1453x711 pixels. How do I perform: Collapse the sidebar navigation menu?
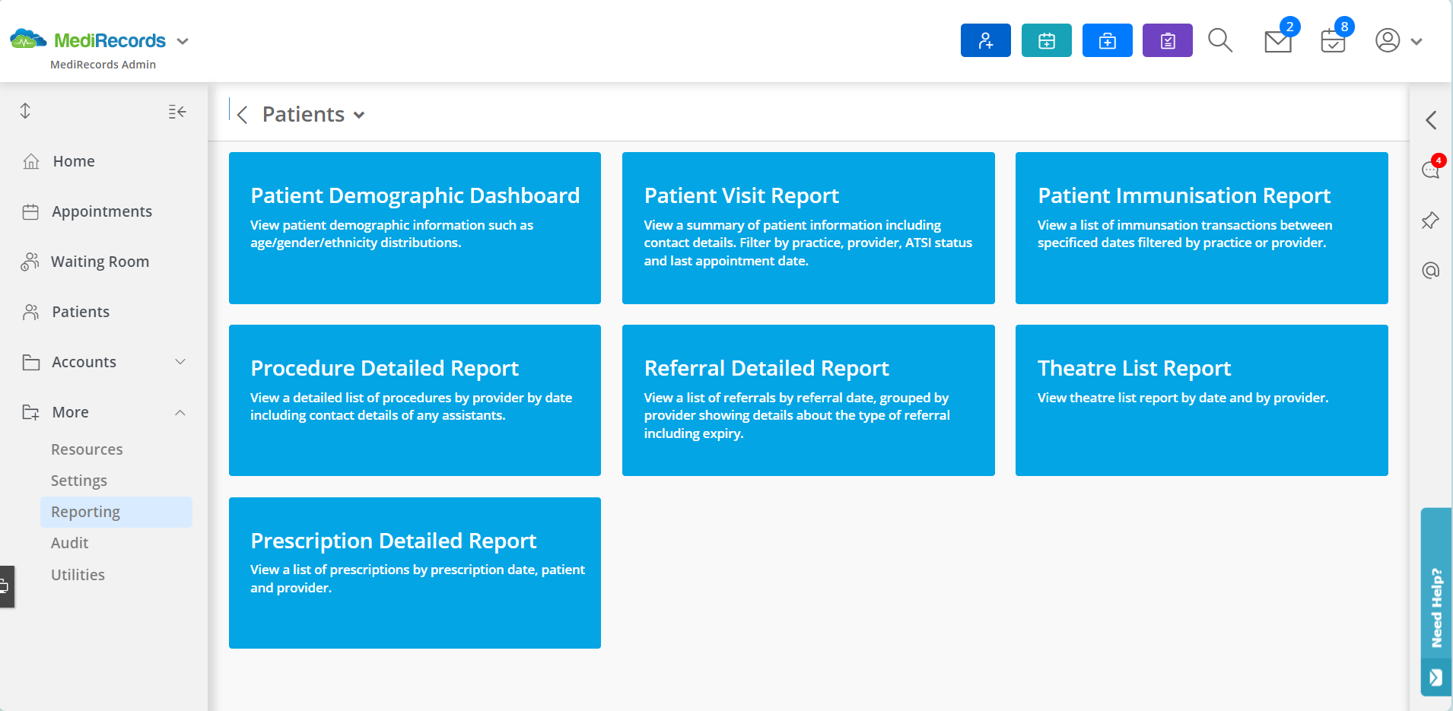coord(177,112)
